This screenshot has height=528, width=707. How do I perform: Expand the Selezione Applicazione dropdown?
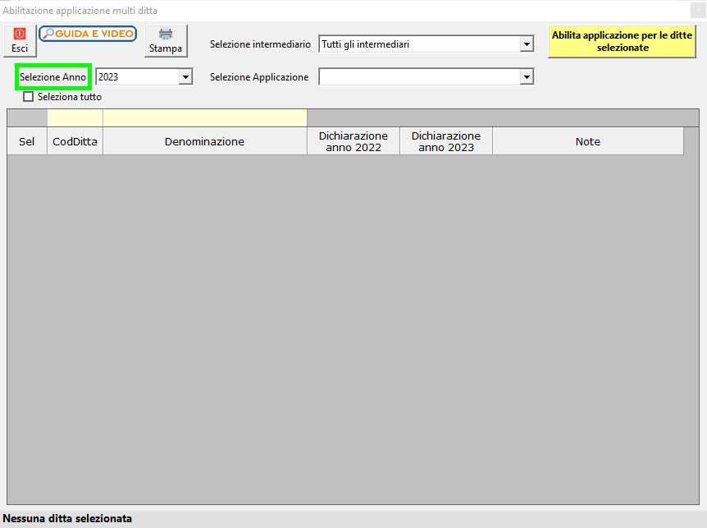527,77
